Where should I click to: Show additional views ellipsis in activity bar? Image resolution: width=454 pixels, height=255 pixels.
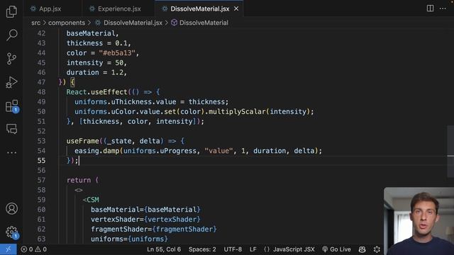point(11,152)
